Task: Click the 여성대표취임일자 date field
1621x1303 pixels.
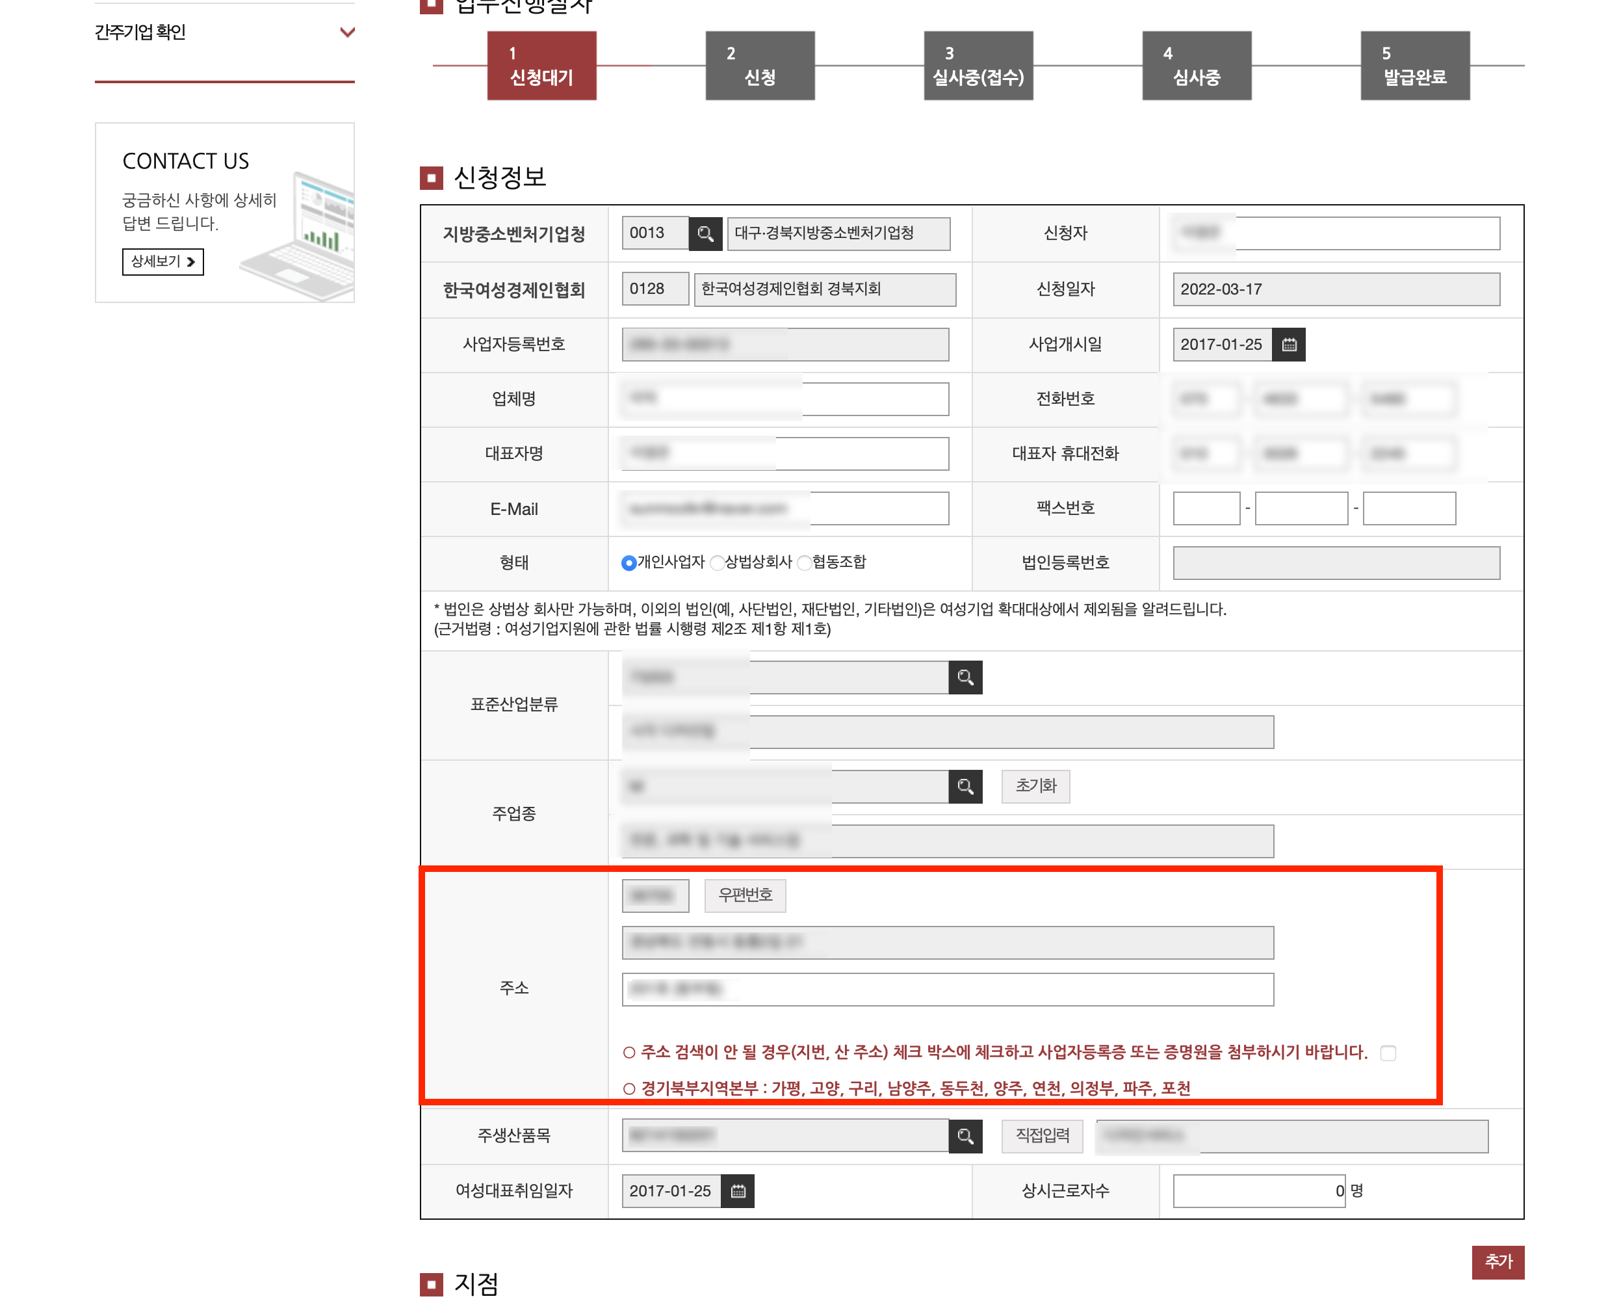Action: tap(671, 1191)
